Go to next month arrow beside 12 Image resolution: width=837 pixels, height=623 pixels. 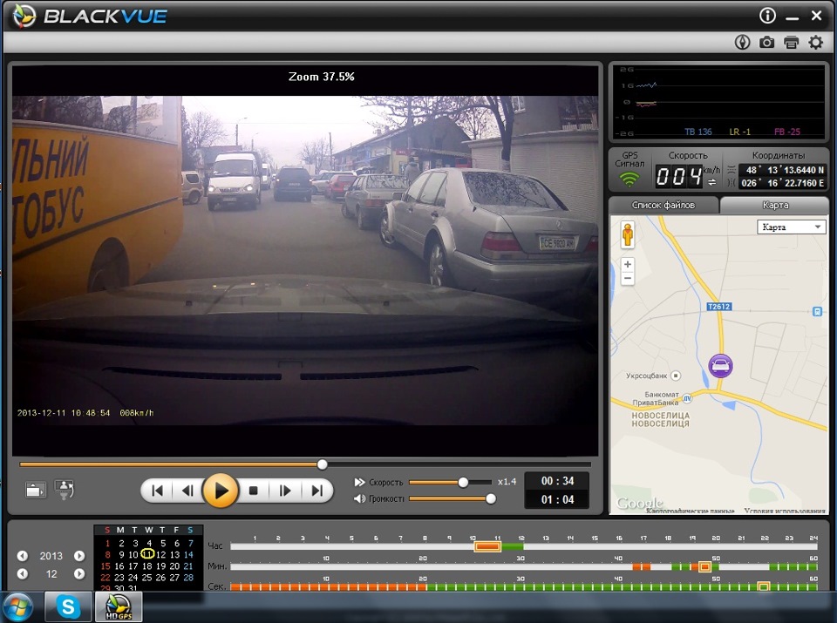79,574
